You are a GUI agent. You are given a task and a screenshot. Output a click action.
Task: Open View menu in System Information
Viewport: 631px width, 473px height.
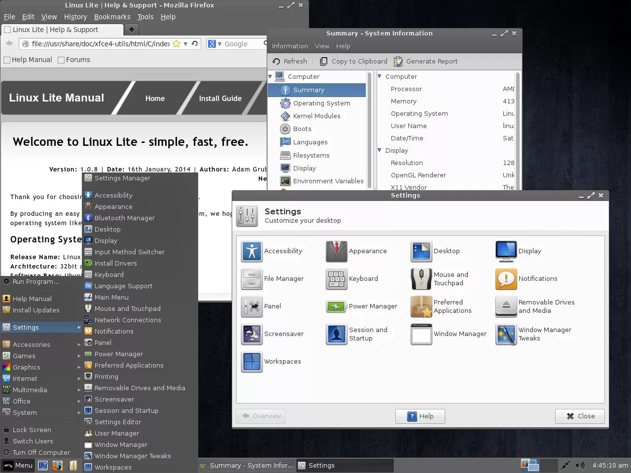[x=322, y=46]
